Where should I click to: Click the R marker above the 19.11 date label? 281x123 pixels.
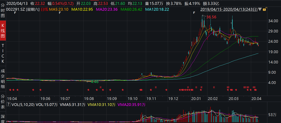click(156, 87)
